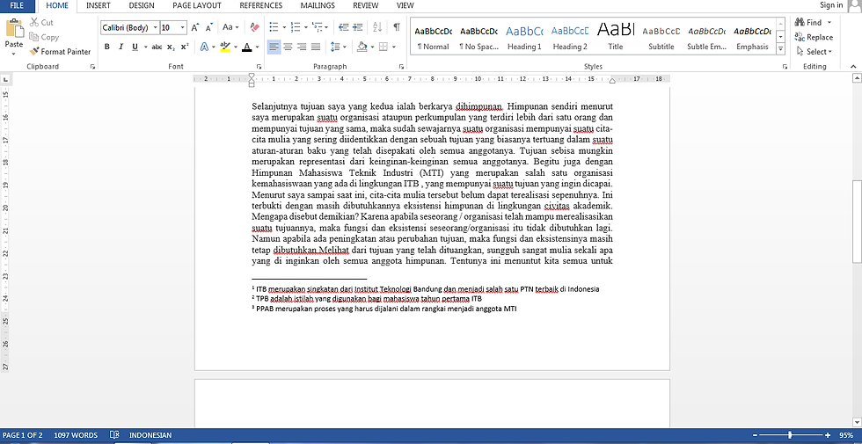
Task: Expand the Styles gallery more arrow
Action: (x=781, y=49)
